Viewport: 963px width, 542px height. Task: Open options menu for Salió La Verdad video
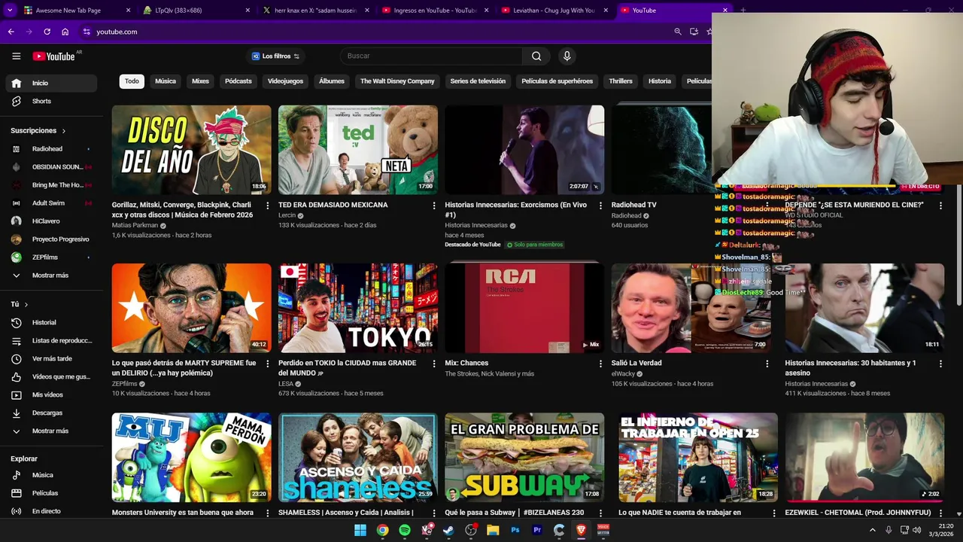[x=767, y=364]
